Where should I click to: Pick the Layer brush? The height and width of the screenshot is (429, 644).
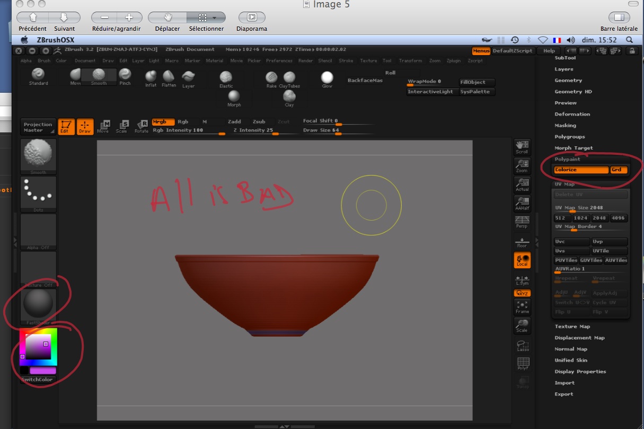pyautogui.click(x=188, y=78)
